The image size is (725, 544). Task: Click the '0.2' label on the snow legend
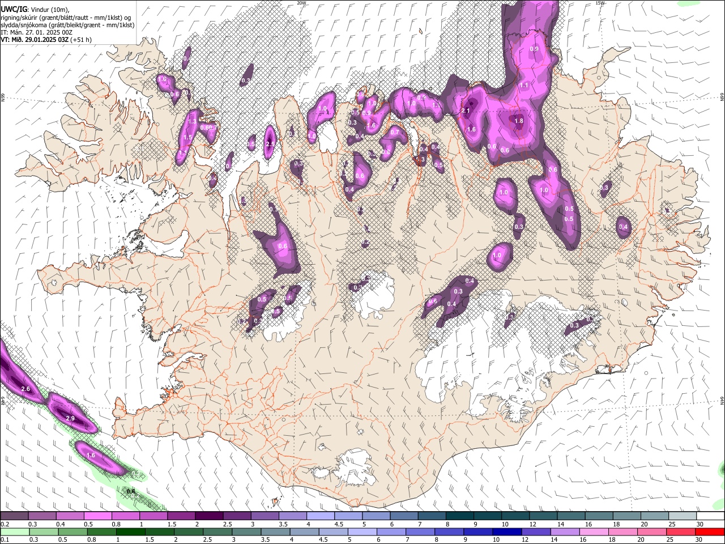tap(5, 524)
